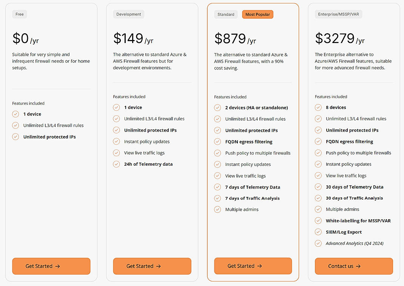The height and width of the screenshot is (286, 404).
Task: Click the checkmark beside "Unlimited protected IPs" in Development
Action: point(116,130)
